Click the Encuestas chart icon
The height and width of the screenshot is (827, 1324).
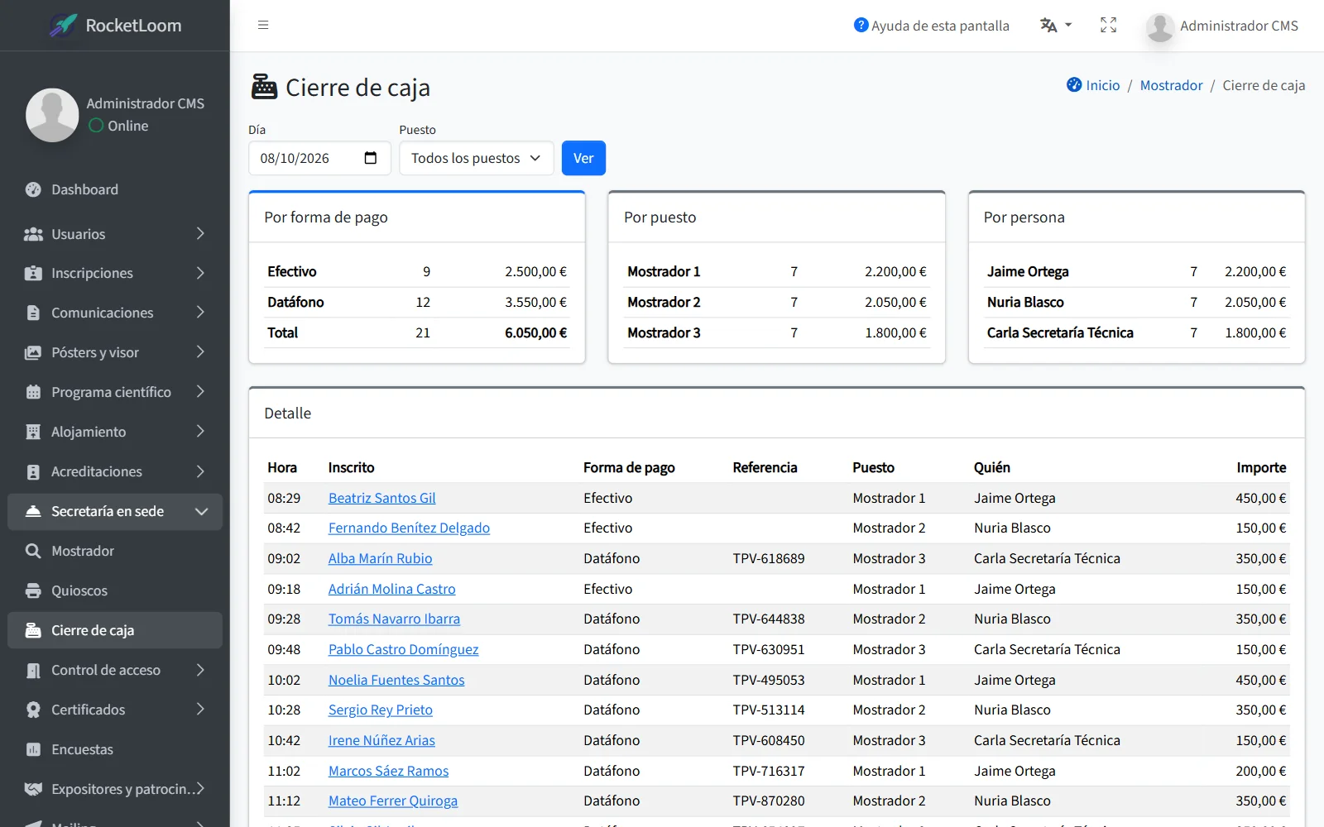click(x=33, y=749)
